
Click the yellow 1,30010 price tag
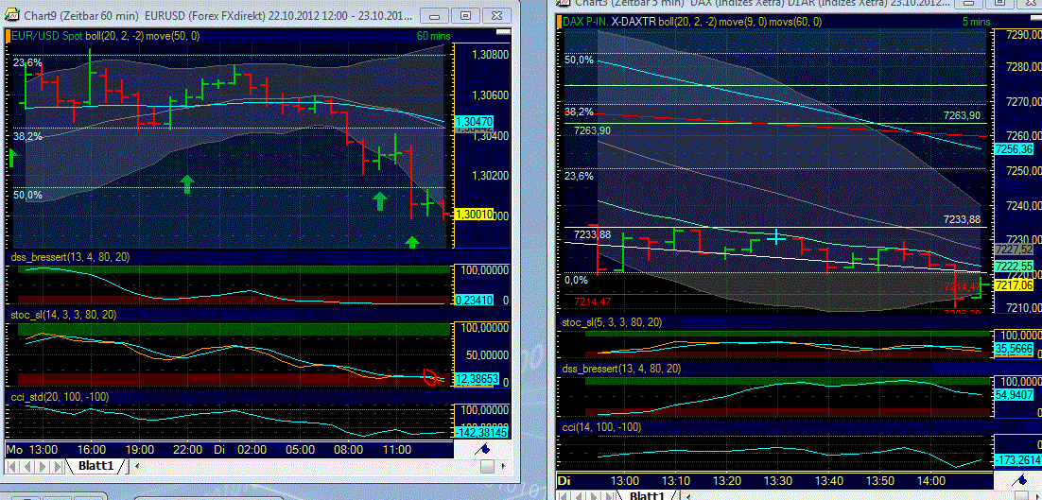click(474, 214)
